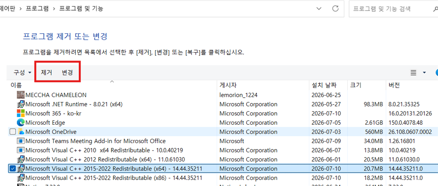Click the version 16.0.20131.20126 cell
The image size is (438, 186).
click(410, 113)
